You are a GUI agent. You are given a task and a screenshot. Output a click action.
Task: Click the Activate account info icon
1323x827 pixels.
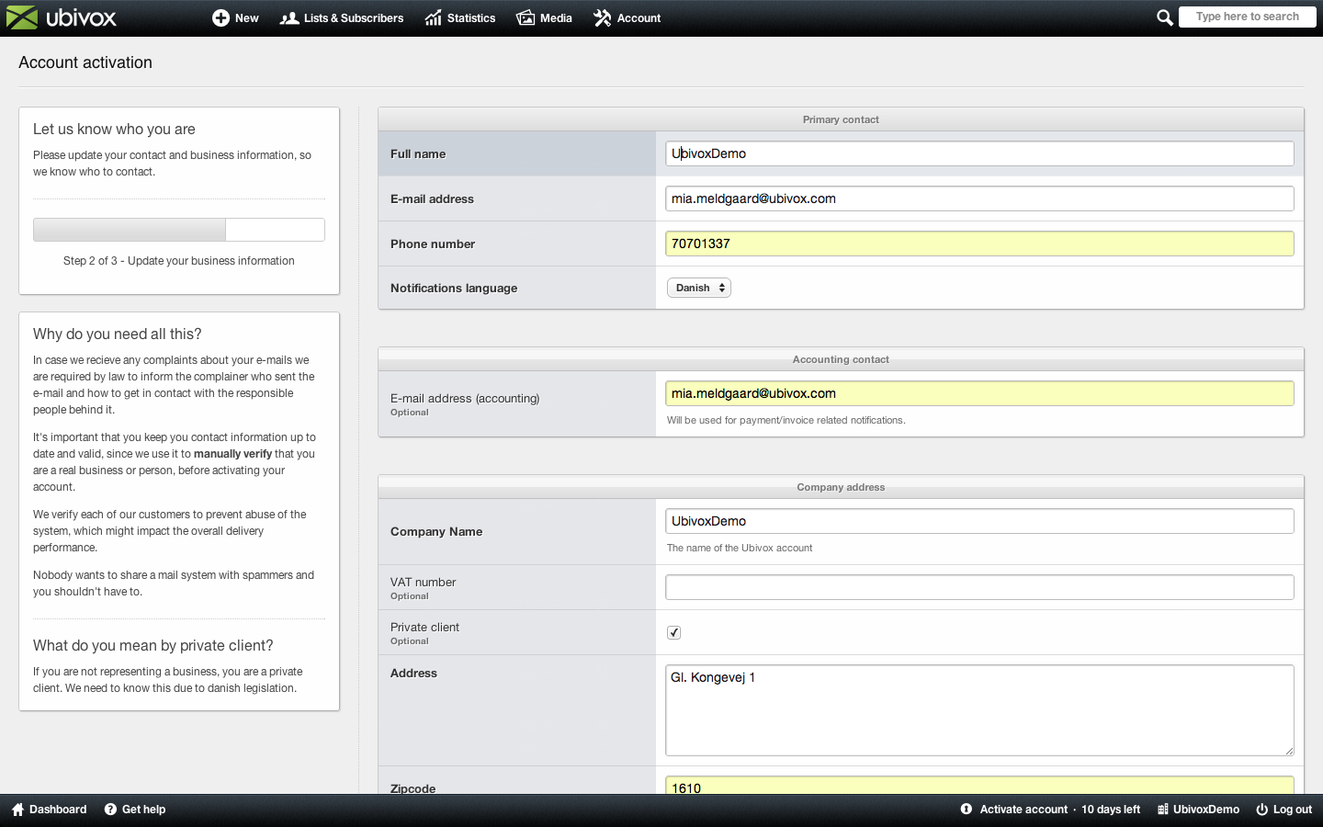(967, 810)
